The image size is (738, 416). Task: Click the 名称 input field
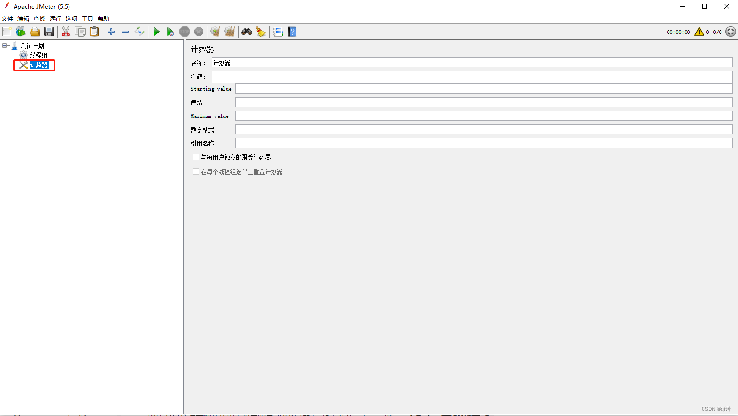pos(472,63)
